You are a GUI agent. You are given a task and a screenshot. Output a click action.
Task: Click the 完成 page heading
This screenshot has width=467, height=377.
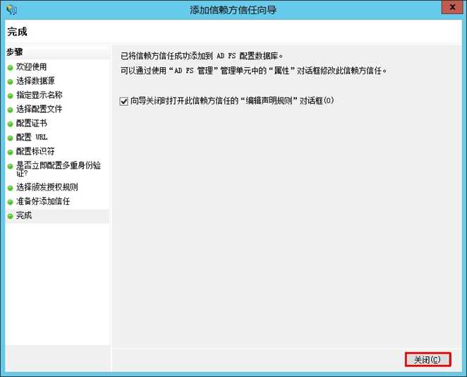(x=17, y=32)
